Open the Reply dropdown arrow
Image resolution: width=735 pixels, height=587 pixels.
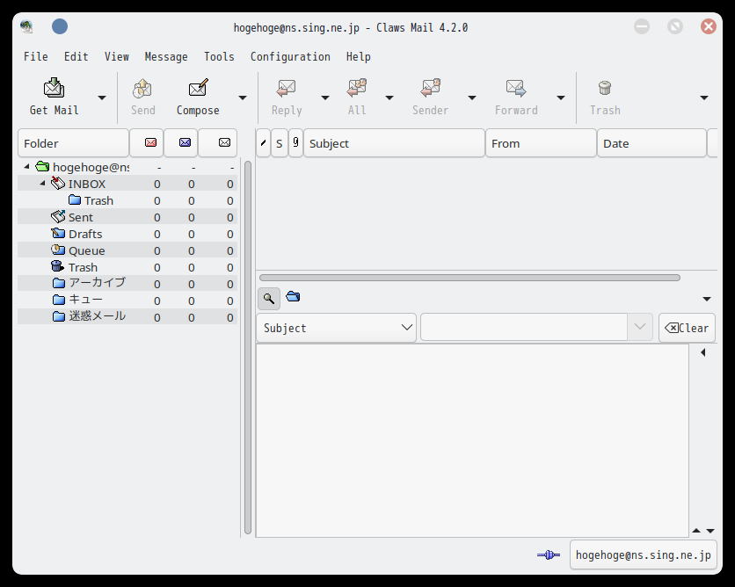tap(324, 98)
